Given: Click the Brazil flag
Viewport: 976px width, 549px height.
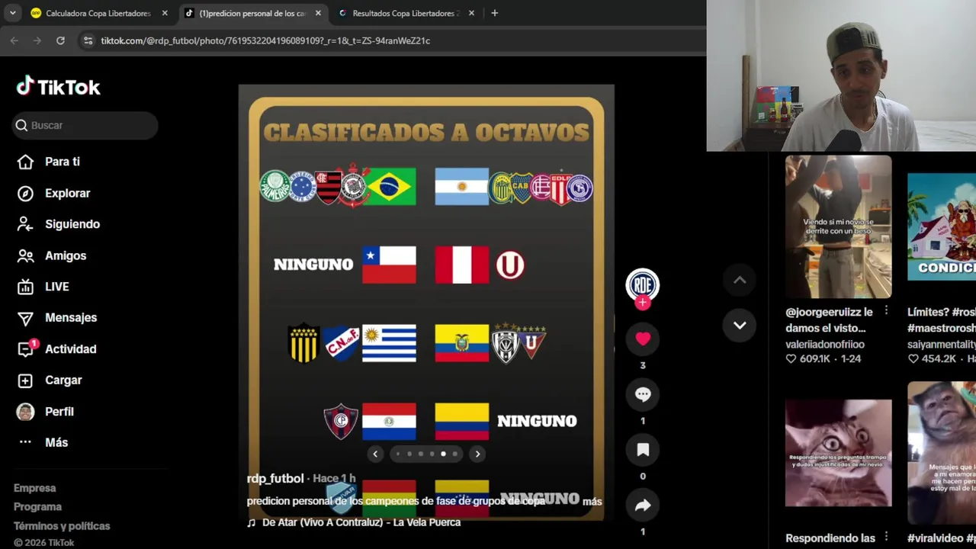Looking at the screenshot, I should (x=390, y=187).
